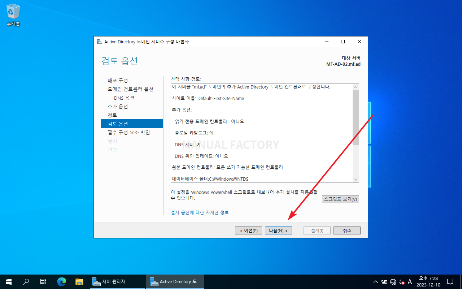Click the 스크립트 보기(V) button
462x289 pixels.
[x=340, y=199]
